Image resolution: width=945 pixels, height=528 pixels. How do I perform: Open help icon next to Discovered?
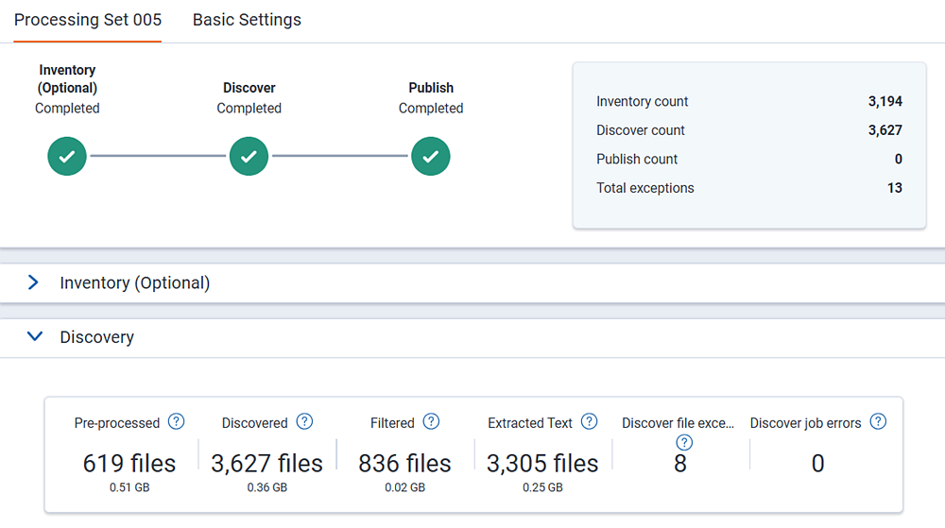305,421
